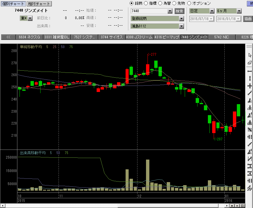
Task: Select the lower vertical time-zone lines tool
Action: pos(250,181)
